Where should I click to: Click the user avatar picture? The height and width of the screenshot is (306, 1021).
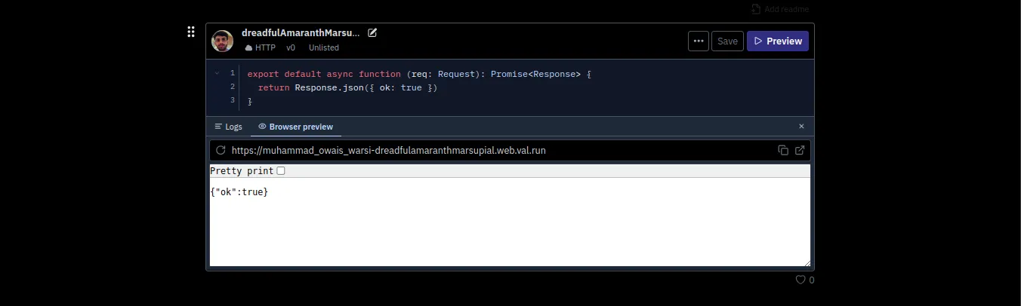[222, 41]
